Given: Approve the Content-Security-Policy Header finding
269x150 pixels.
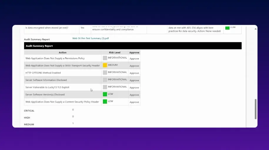Looking at the screenshot, I should [134, 102].
